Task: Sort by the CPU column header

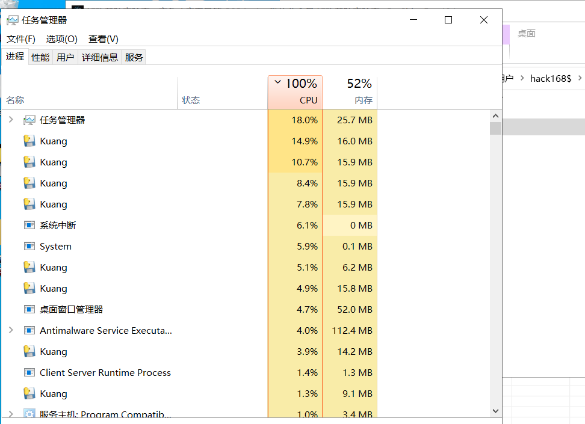Action: click(x=295, y=93)
